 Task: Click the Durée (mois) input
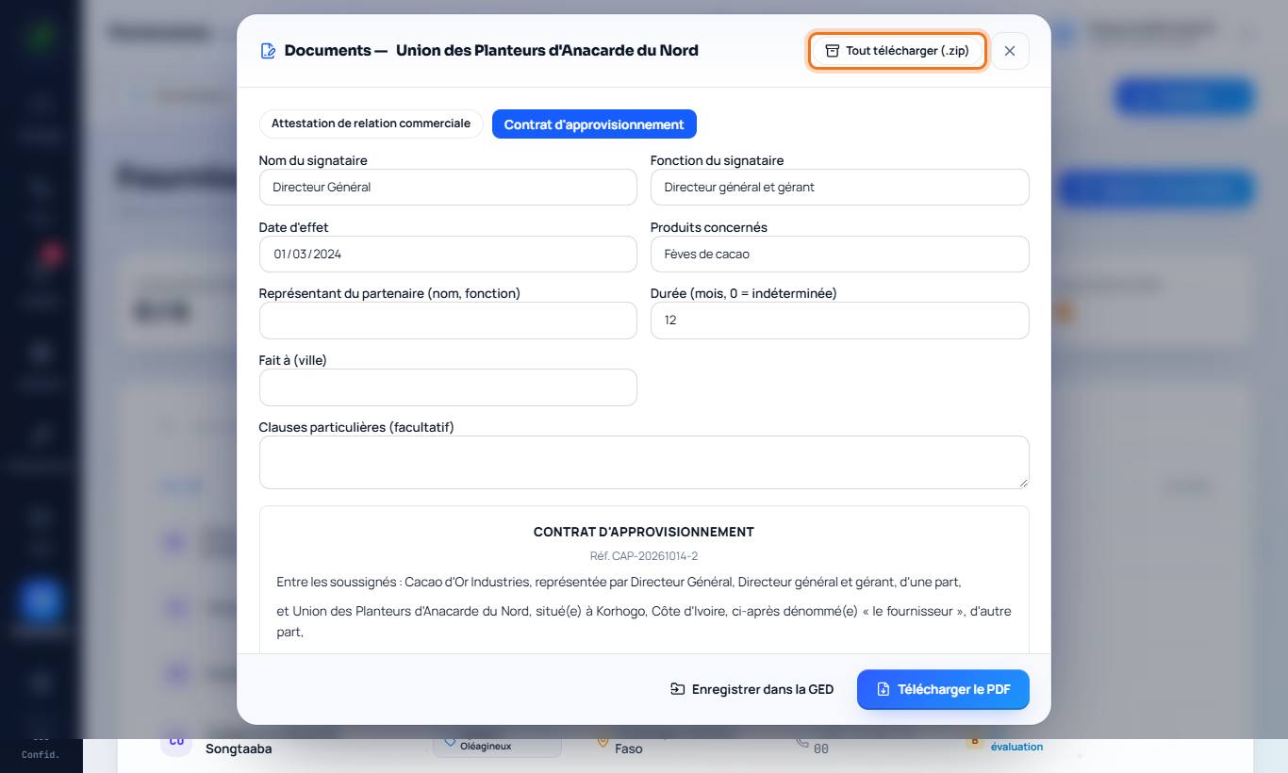(839, 321)
